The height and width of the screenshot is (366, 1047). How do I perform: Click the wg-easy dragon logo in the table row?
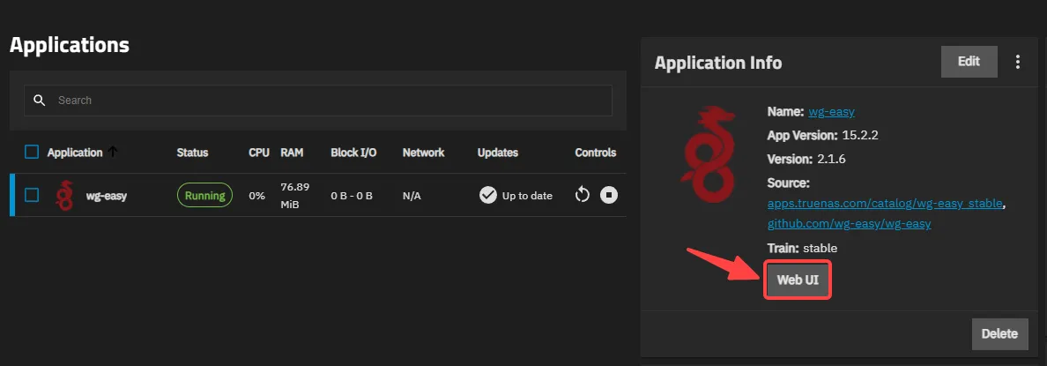coord(64,195)
